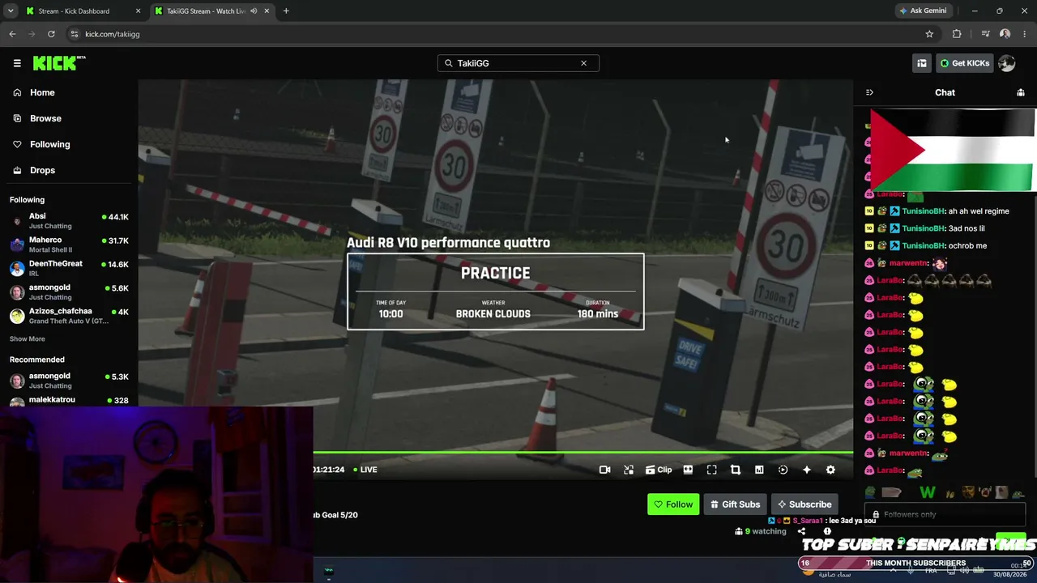
Task: Open the browser Extensions menu
Action: coord(957,34)
